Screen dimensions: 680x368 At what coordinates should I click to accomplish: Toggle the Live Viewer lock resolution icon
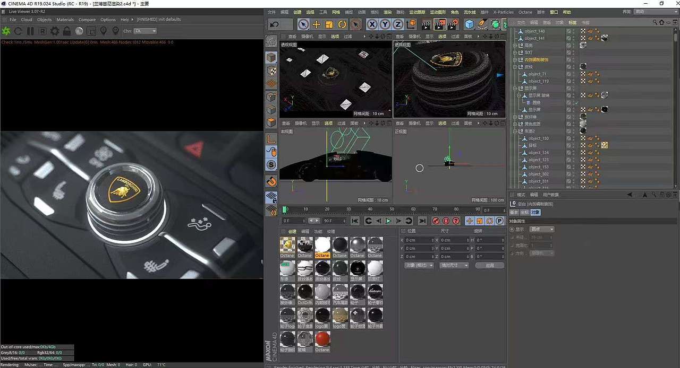click(x=67, y=31)
